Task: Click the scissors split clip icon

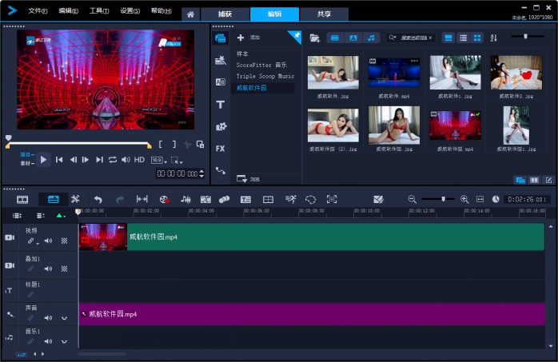Action: coord(188,144)
